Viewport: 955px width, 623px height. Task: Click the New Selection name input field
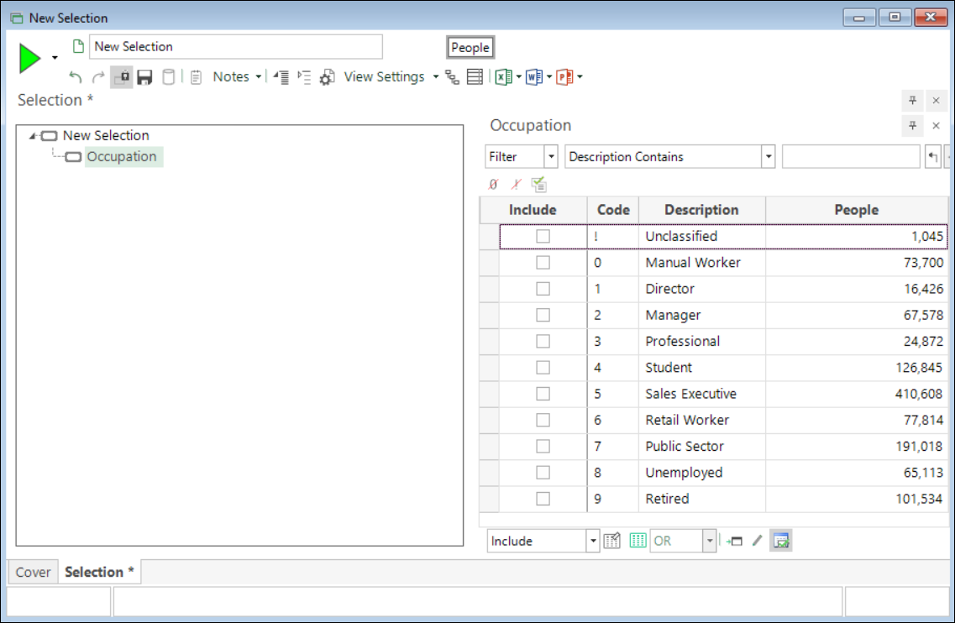(x=236, y=47)
